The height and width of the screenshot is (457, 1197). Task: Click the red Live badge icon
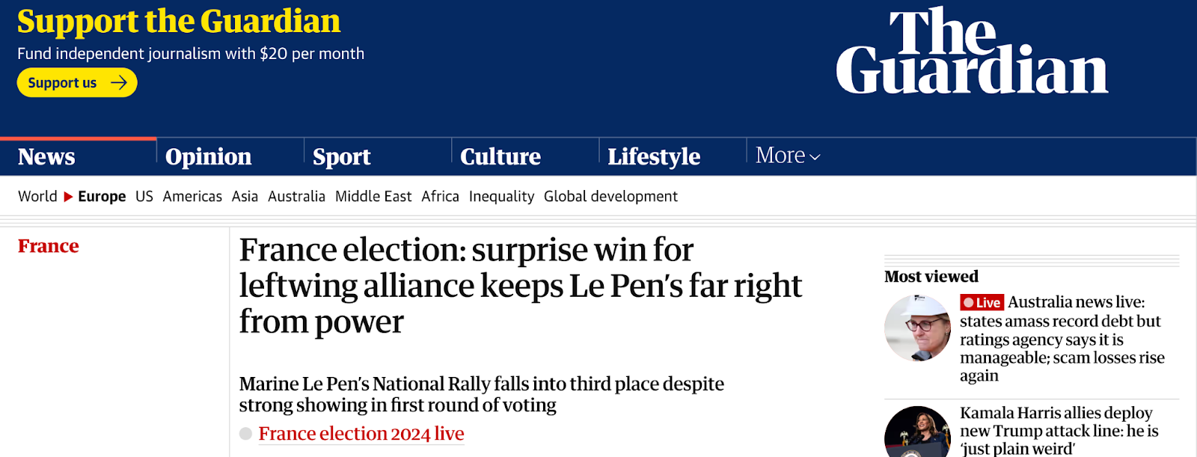coord(982,302)
